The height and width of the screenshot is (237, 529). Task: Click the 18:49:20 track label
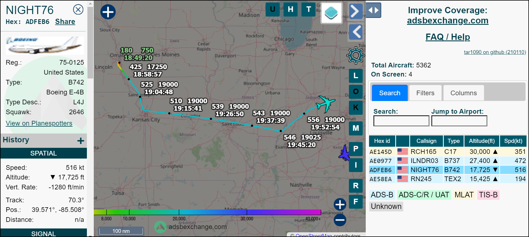tap(138, 58)
